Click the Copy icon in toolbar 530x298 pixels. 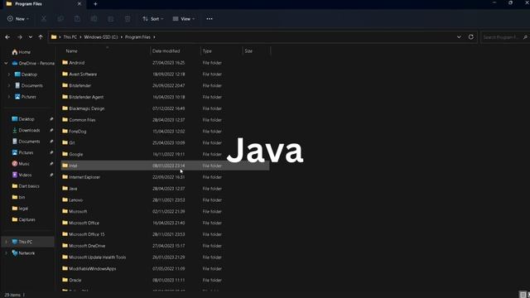coord(60,19)
